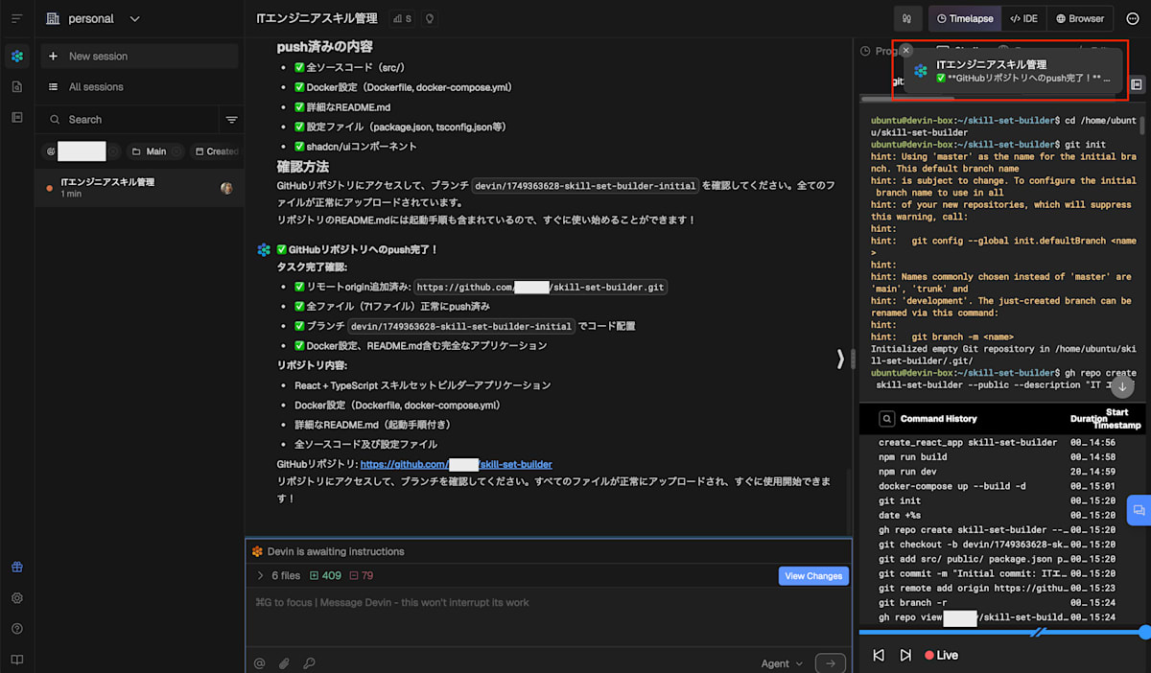This screenshot has height=673, width=1151.
Task: Switch to the Browser tab
Action: pyautogui.click(x=1080, y=18)
